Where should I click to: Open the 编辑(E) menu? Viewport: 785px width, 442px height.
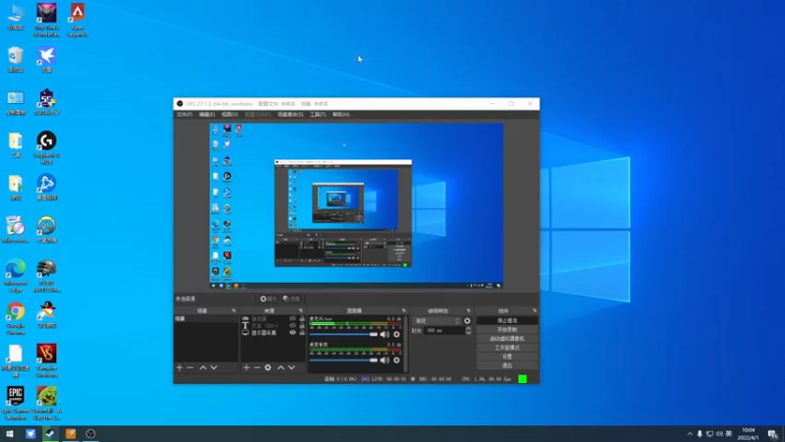pos(207,115)
